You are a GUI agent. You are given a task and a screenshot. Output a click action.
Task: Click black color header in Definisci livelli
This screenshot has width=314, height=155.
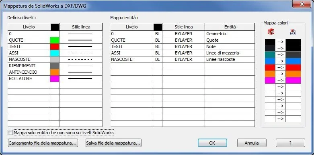coord(55,27)
